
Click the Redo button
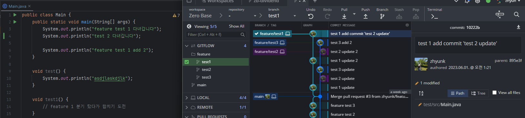click(x=327, y=13)
